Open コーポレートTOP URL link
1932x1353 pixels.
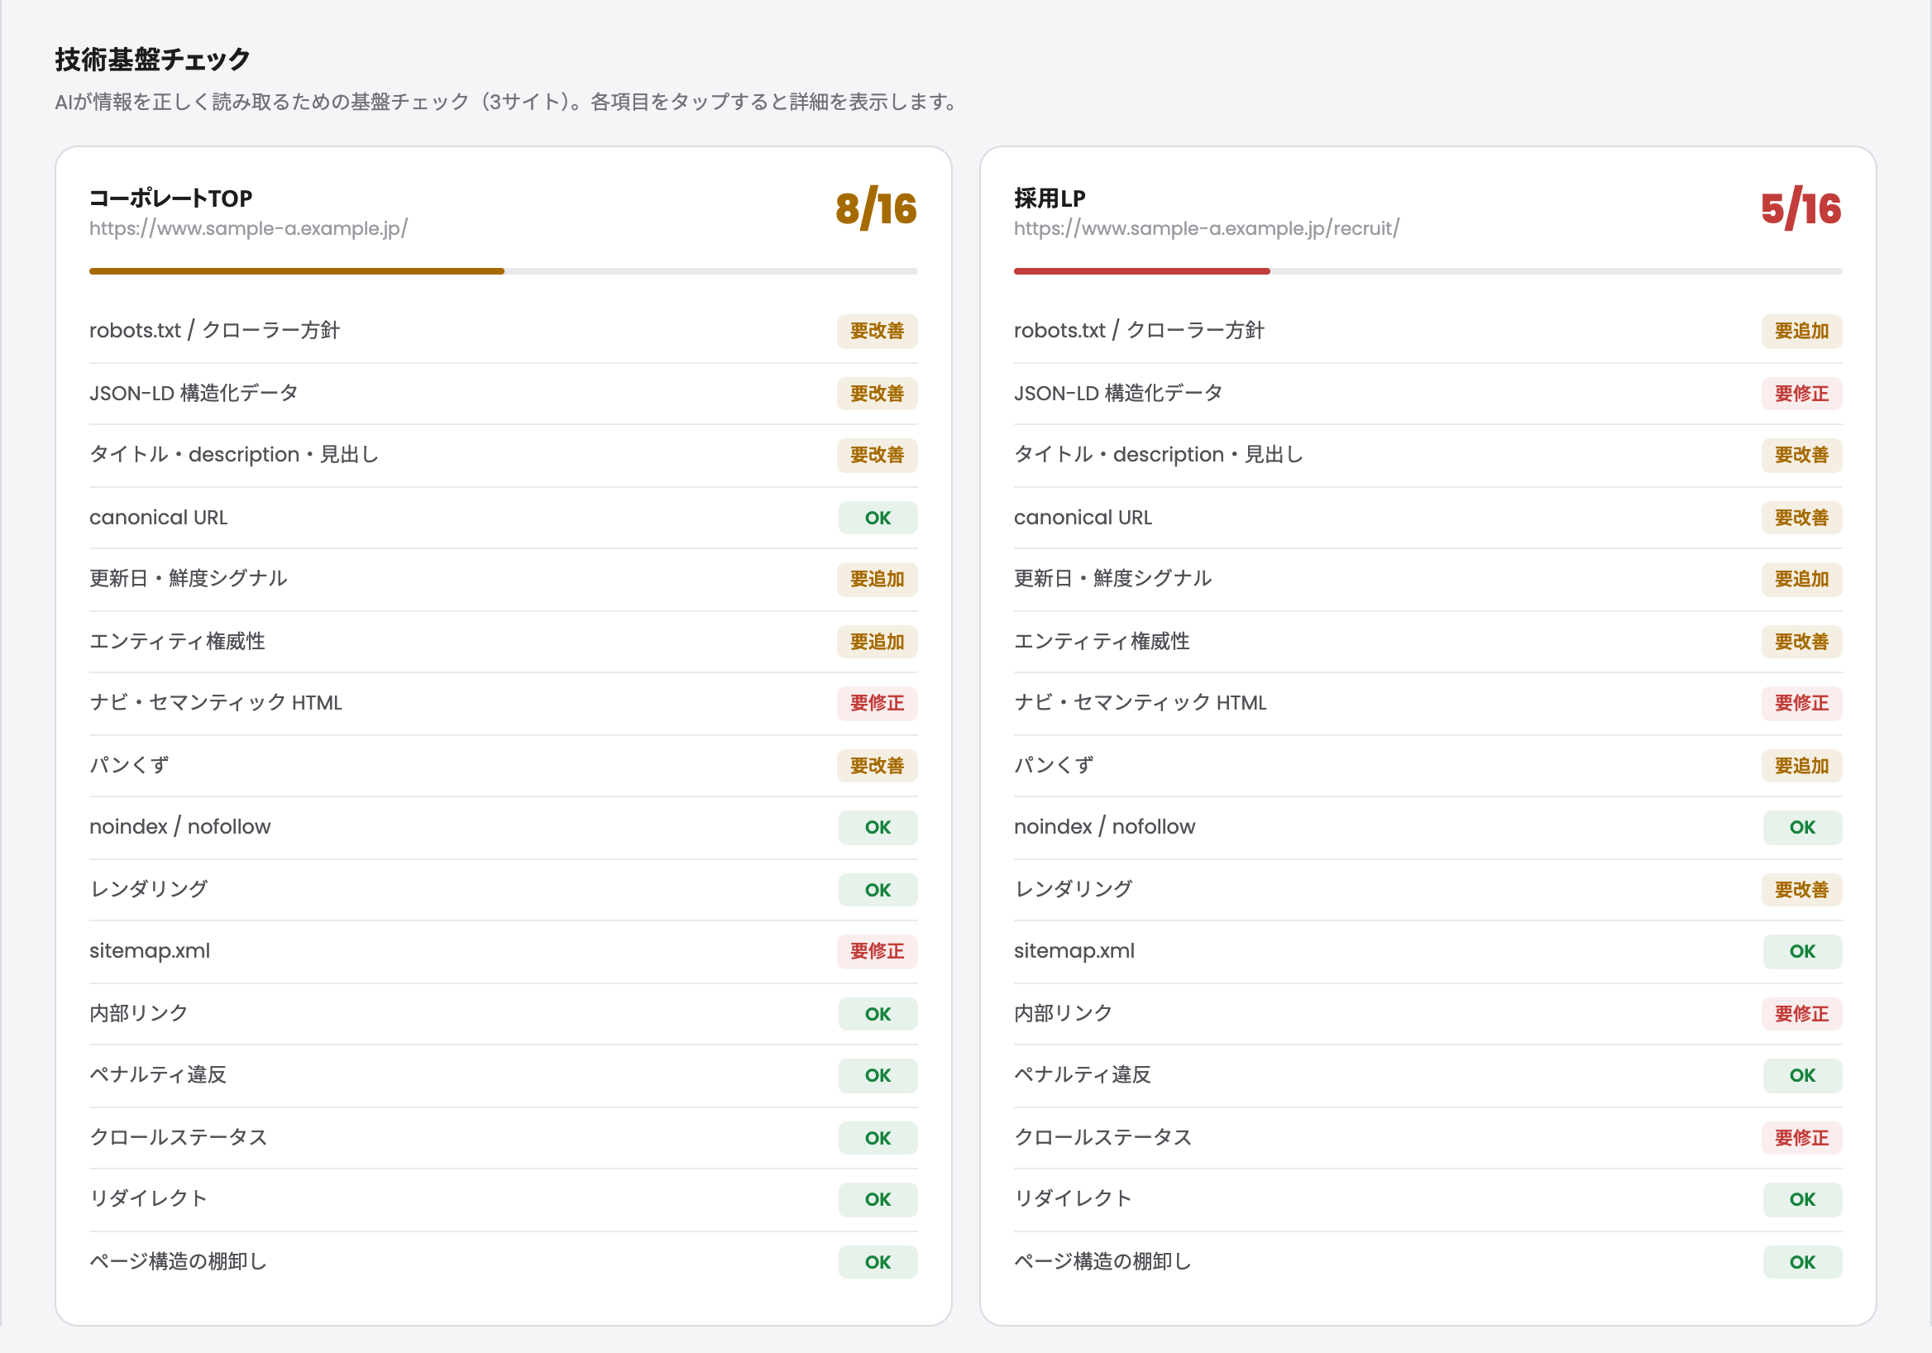click(248, 228)
